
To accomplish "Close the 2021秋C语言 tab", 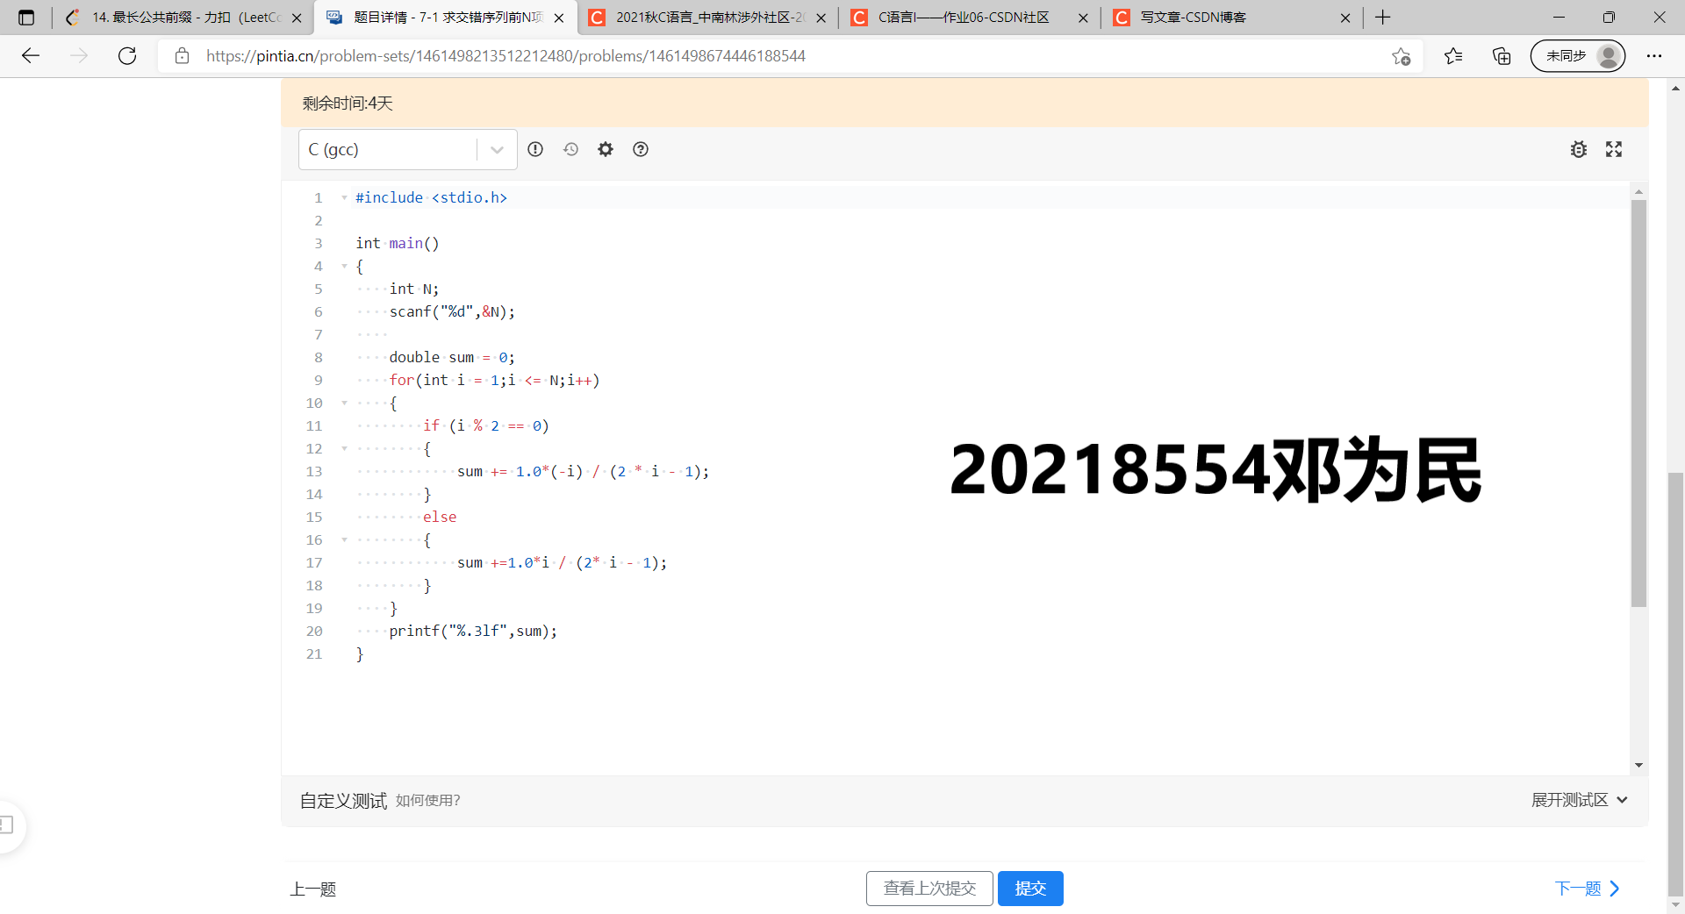I will click(x=821, y=18).
